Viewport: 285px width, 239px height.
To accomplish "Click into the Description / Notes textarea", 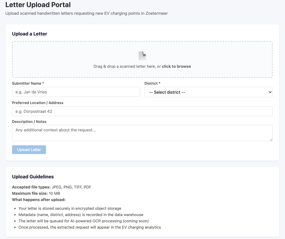I will (142, 133).
